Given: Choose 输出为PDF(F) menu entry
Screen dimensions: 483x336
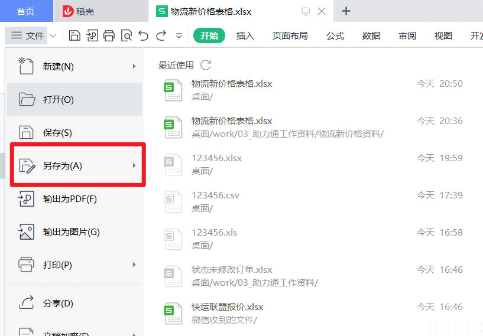Looking at the screenshot, I should (x=74, y=199).
